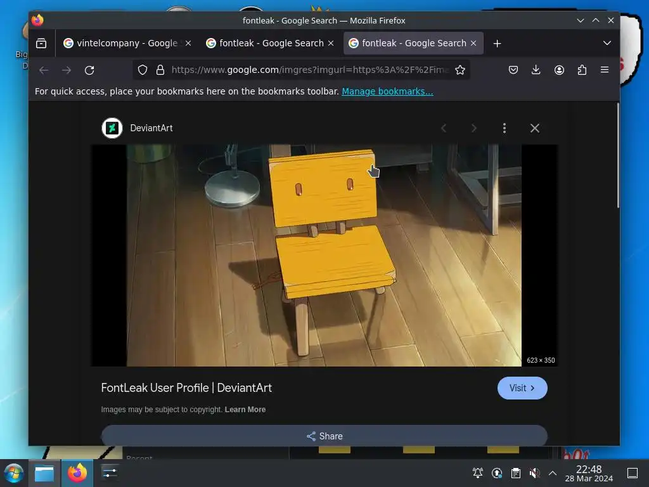Viewport: 649px width, 487px height.
Task: Click the page vertical scrollbar
Action: [x=618, y=156]
